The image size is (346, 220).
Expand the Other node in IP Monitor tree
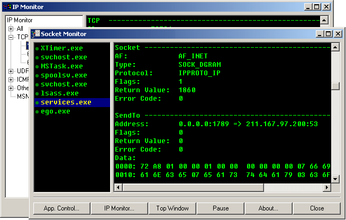coord(11,88)
